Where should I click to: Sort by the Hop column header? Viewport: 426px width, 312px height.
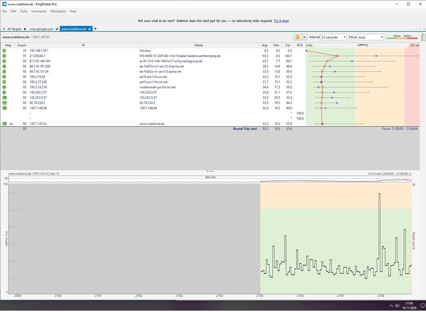8,45
